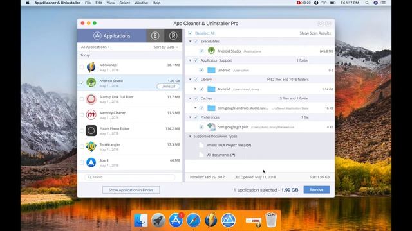Click the com.google.gct.plist file icon
The width and height of the screenshot is (412, 231).
pyautogui.click(x=211, y=127)
